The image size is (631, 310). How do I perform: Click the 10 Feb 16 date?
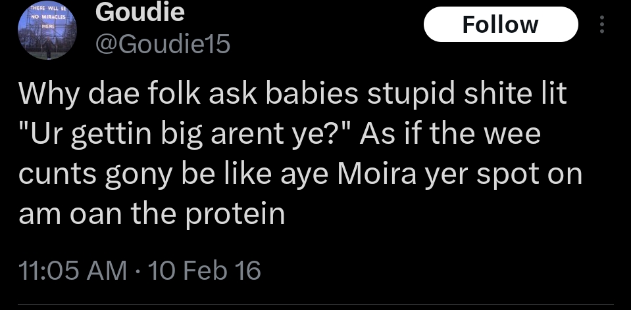(x=205, y=270)
